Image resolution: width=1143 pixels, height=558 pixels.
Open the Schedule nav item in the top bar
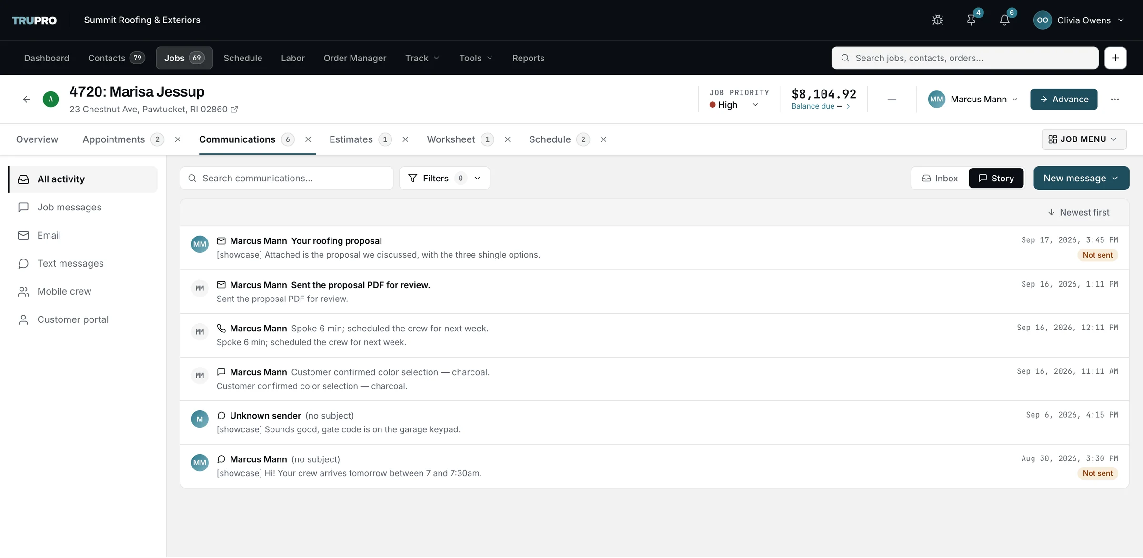pos(243,58)
